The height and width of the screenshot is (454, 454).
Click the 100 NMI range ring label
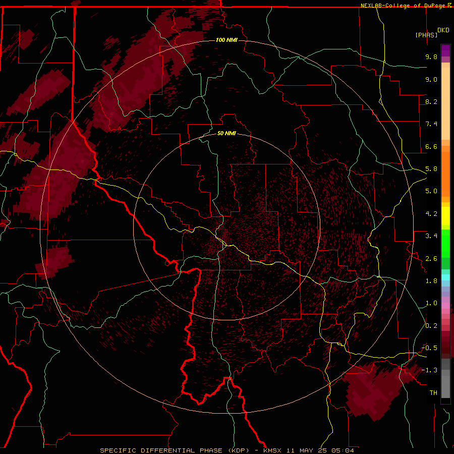pos(226,40)
